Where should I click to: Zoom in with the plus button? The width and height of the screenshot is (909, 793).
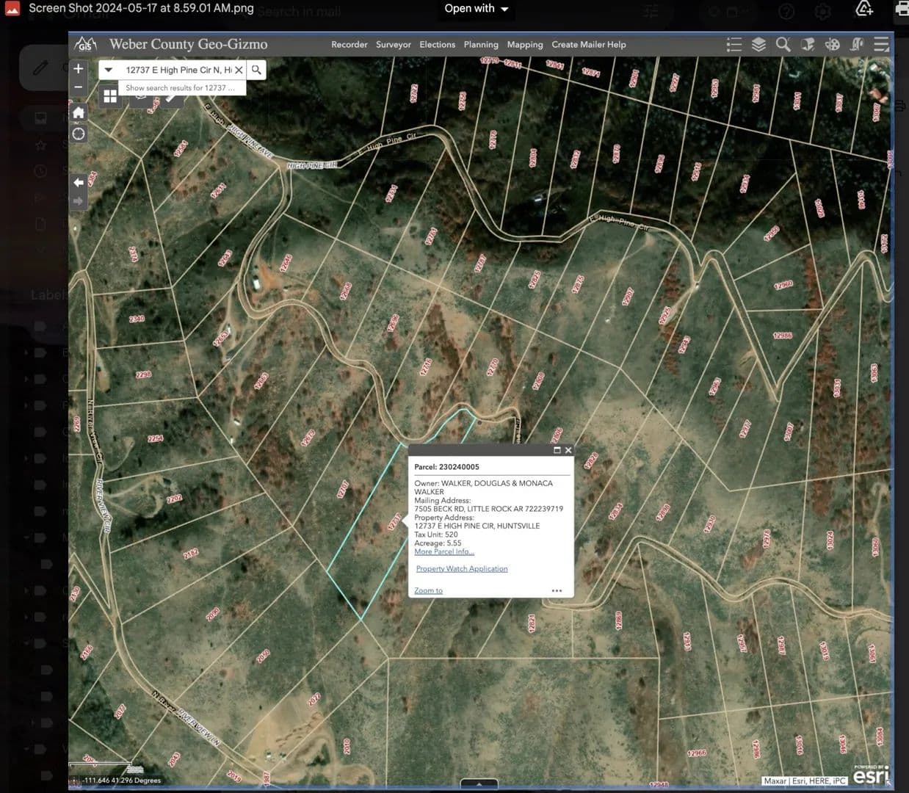(x=79, y=69)
